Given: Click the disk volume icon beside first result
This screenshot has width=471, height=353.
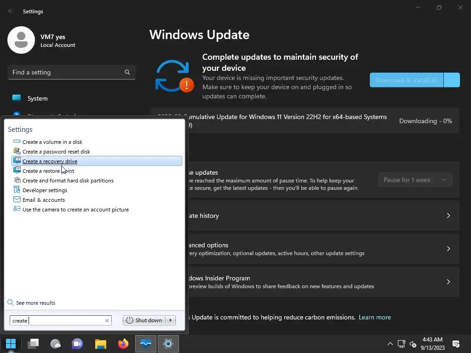Looking at the screenshot, I should tap(17, 142).
